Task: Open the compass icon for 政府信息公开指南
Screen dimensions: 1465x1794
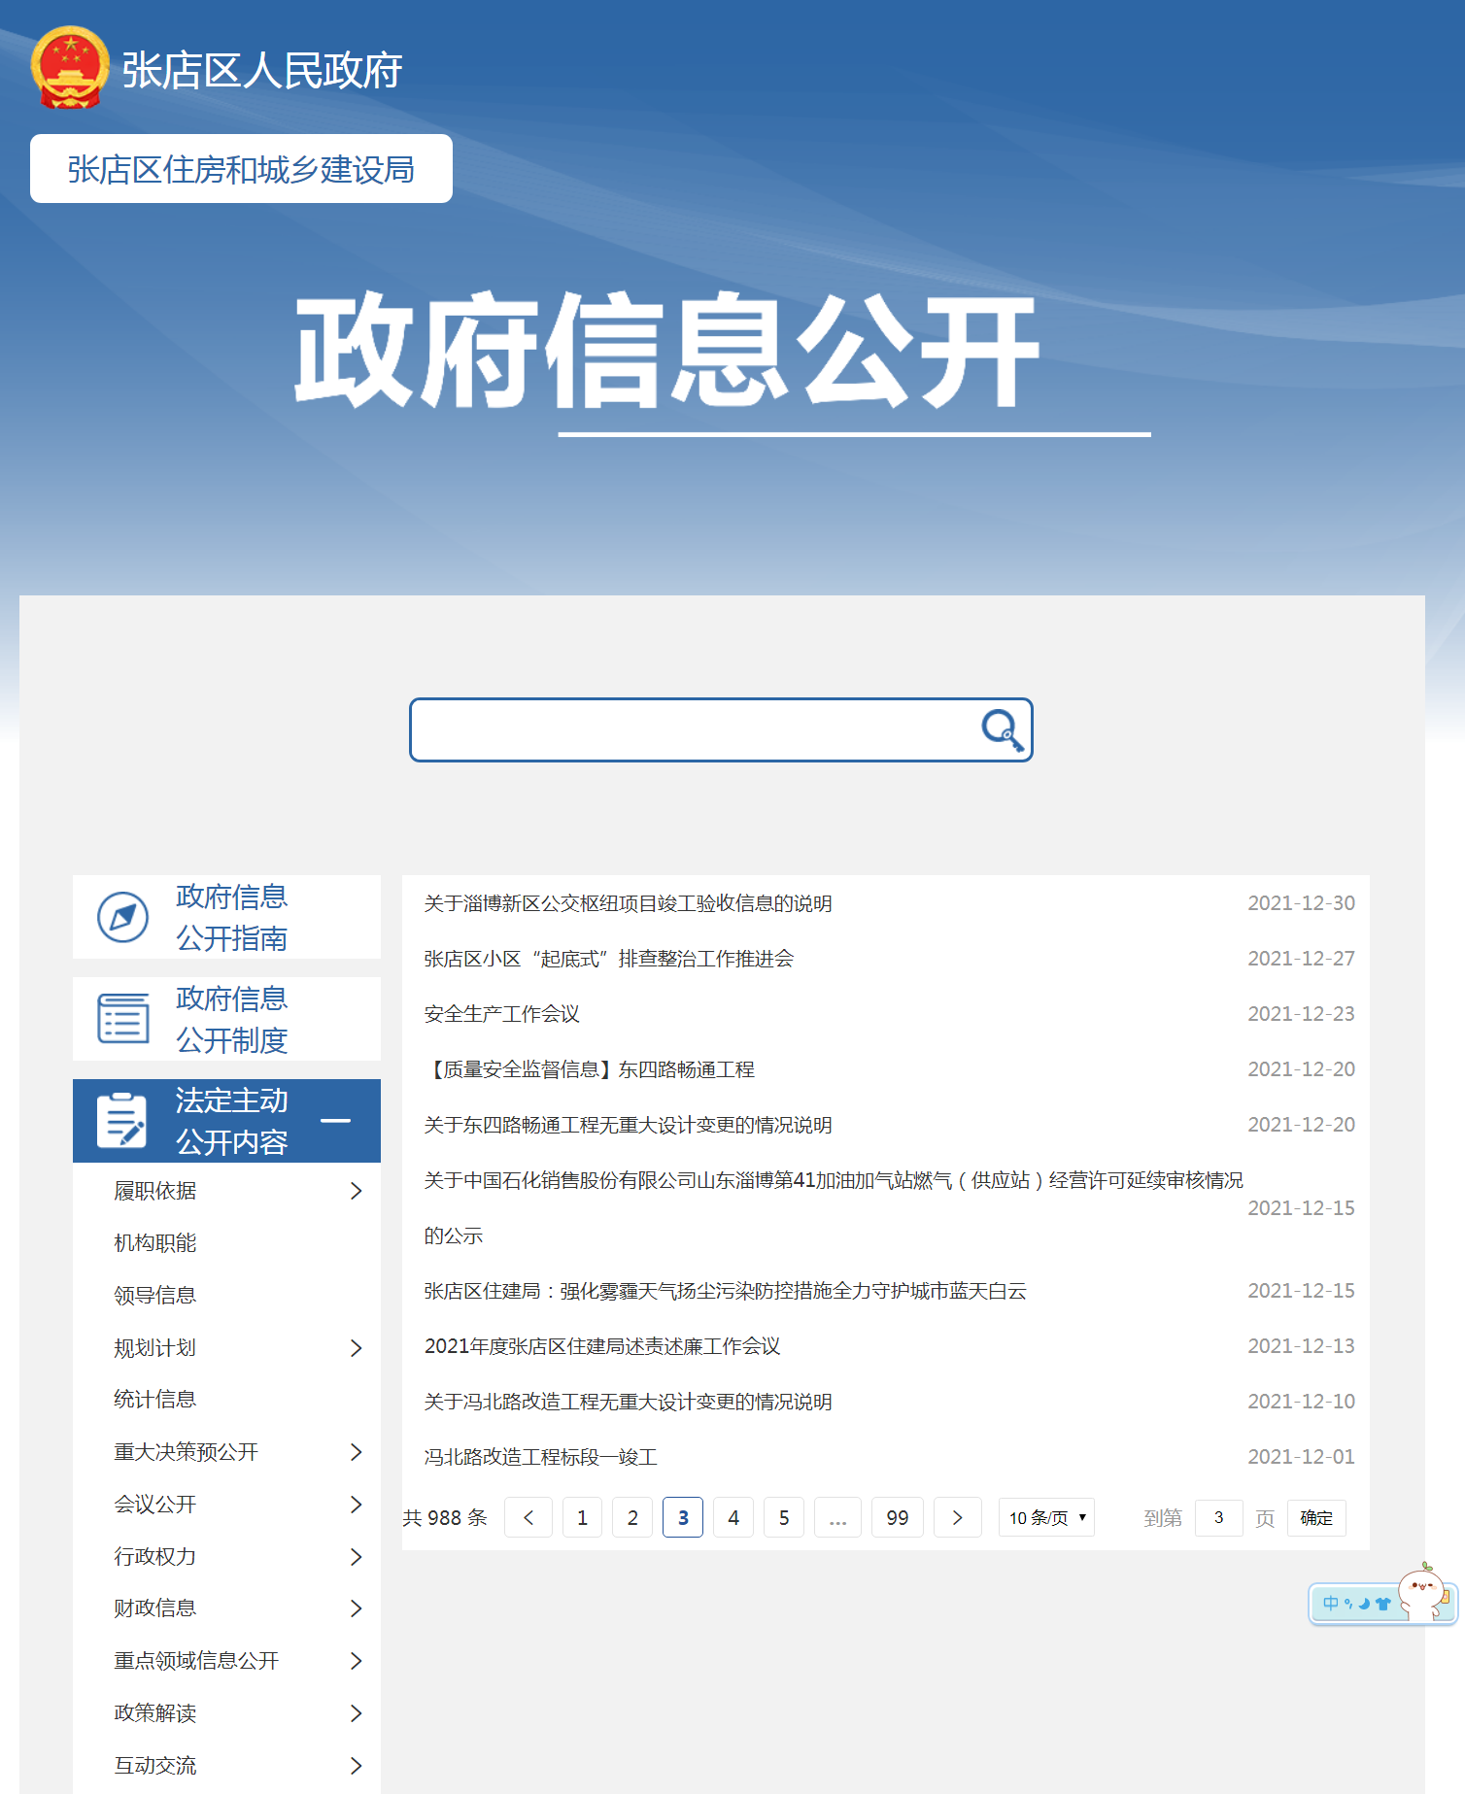Action: point(123,917)
